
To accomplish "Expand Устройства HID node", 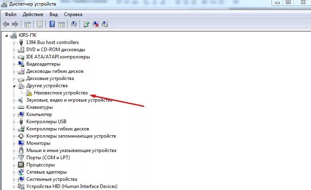I will pyautogui.click(x=14, y=187).
